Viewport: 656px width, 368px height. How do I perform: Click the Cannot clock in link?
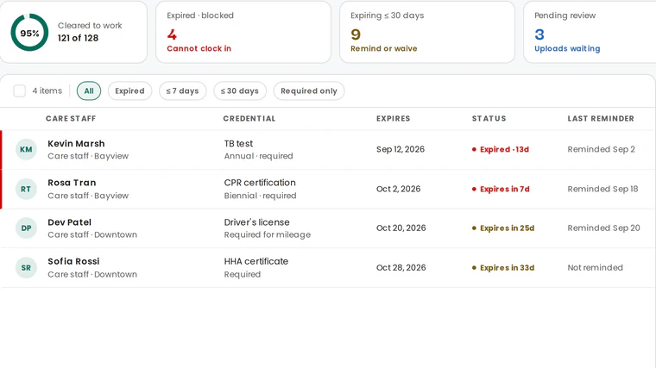(x=199, y=48)
